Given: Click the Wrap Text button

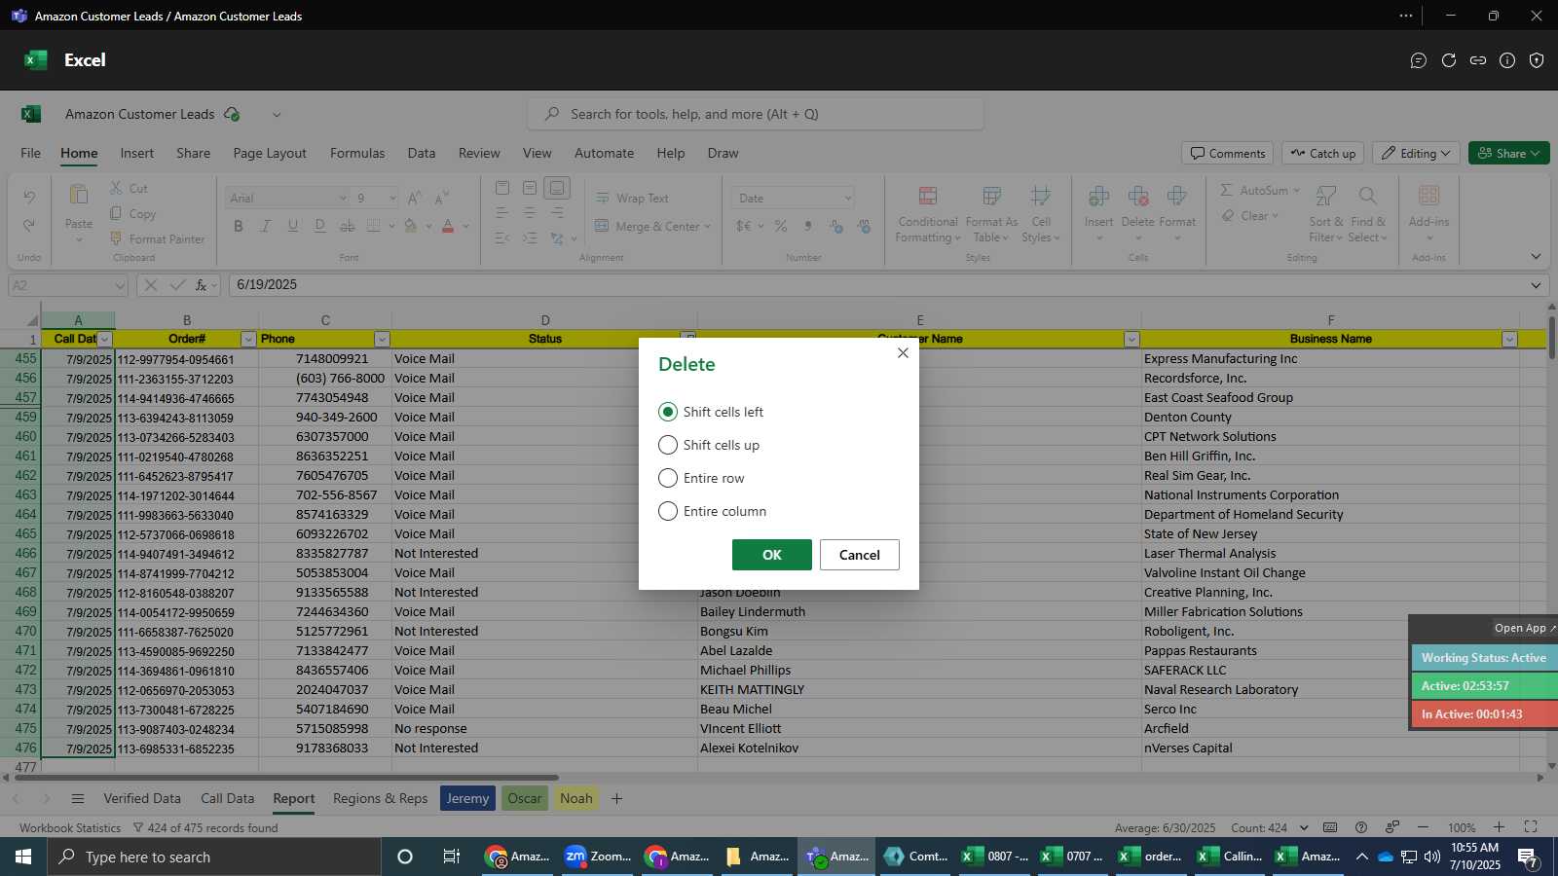Looking at the screenshot, I should click(x=632, y=198).
